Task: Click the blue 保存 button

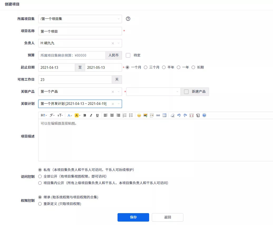Action: [x=133, y=217]
